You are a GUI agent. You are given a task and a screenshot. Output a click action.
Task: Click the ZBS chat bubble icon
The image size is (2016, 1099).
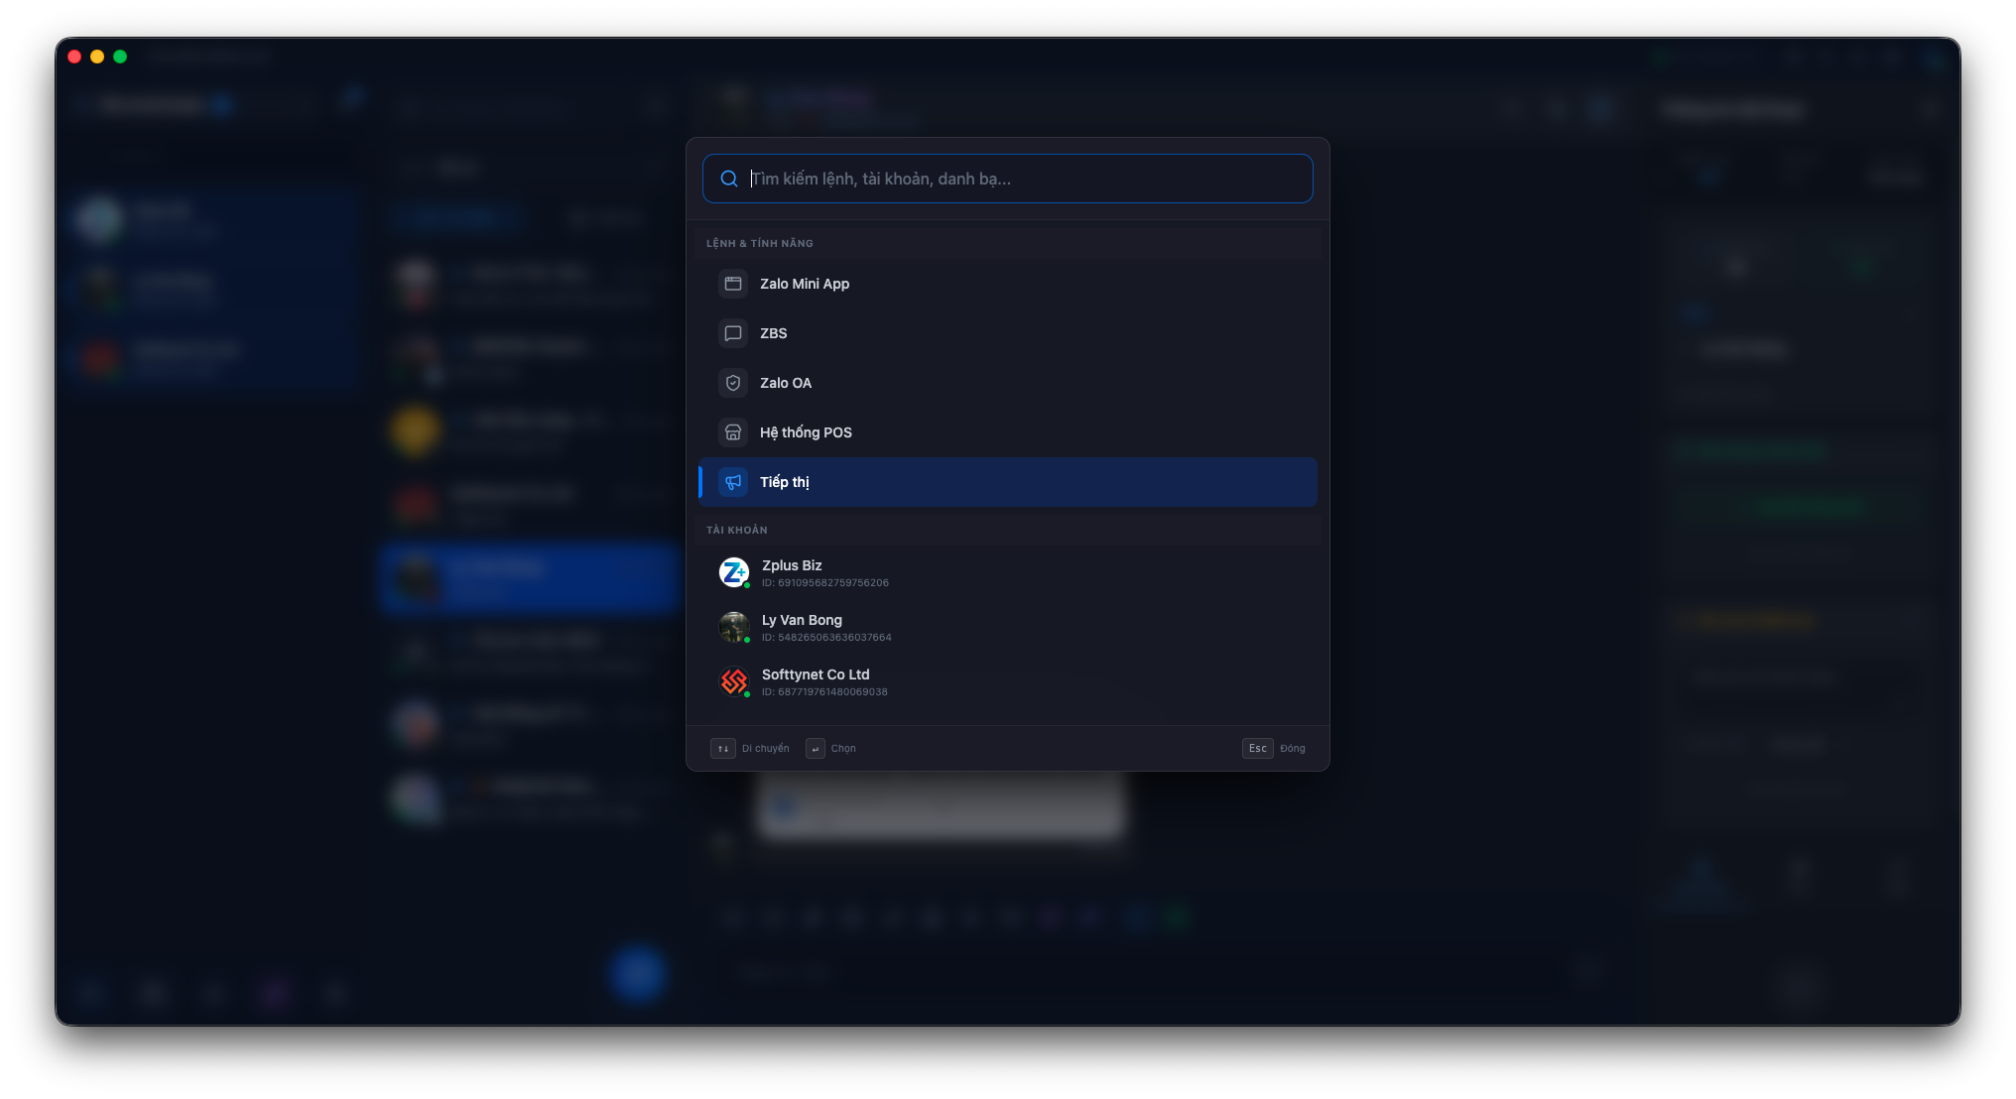(x=733, y=333)
